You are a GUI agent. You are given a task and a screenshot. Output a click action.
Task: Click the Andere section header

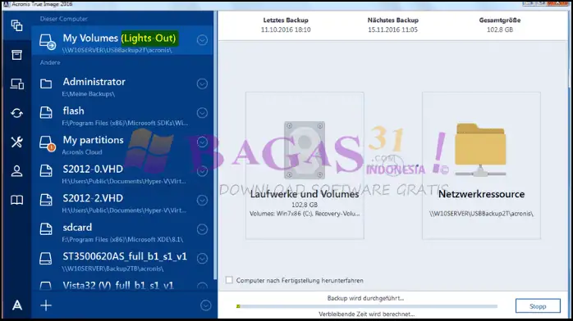(50, 63)
